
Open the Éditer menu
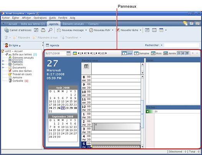[x=16, y=18]
